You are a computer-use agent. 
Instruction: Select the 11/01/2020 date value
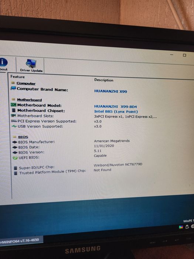(x=104, y=146)
